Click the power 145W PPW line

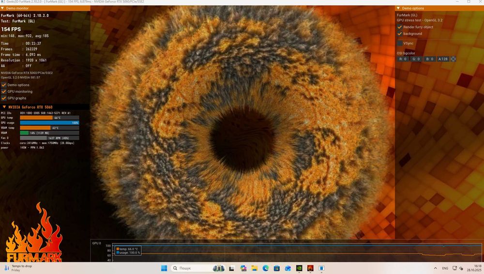23,148
